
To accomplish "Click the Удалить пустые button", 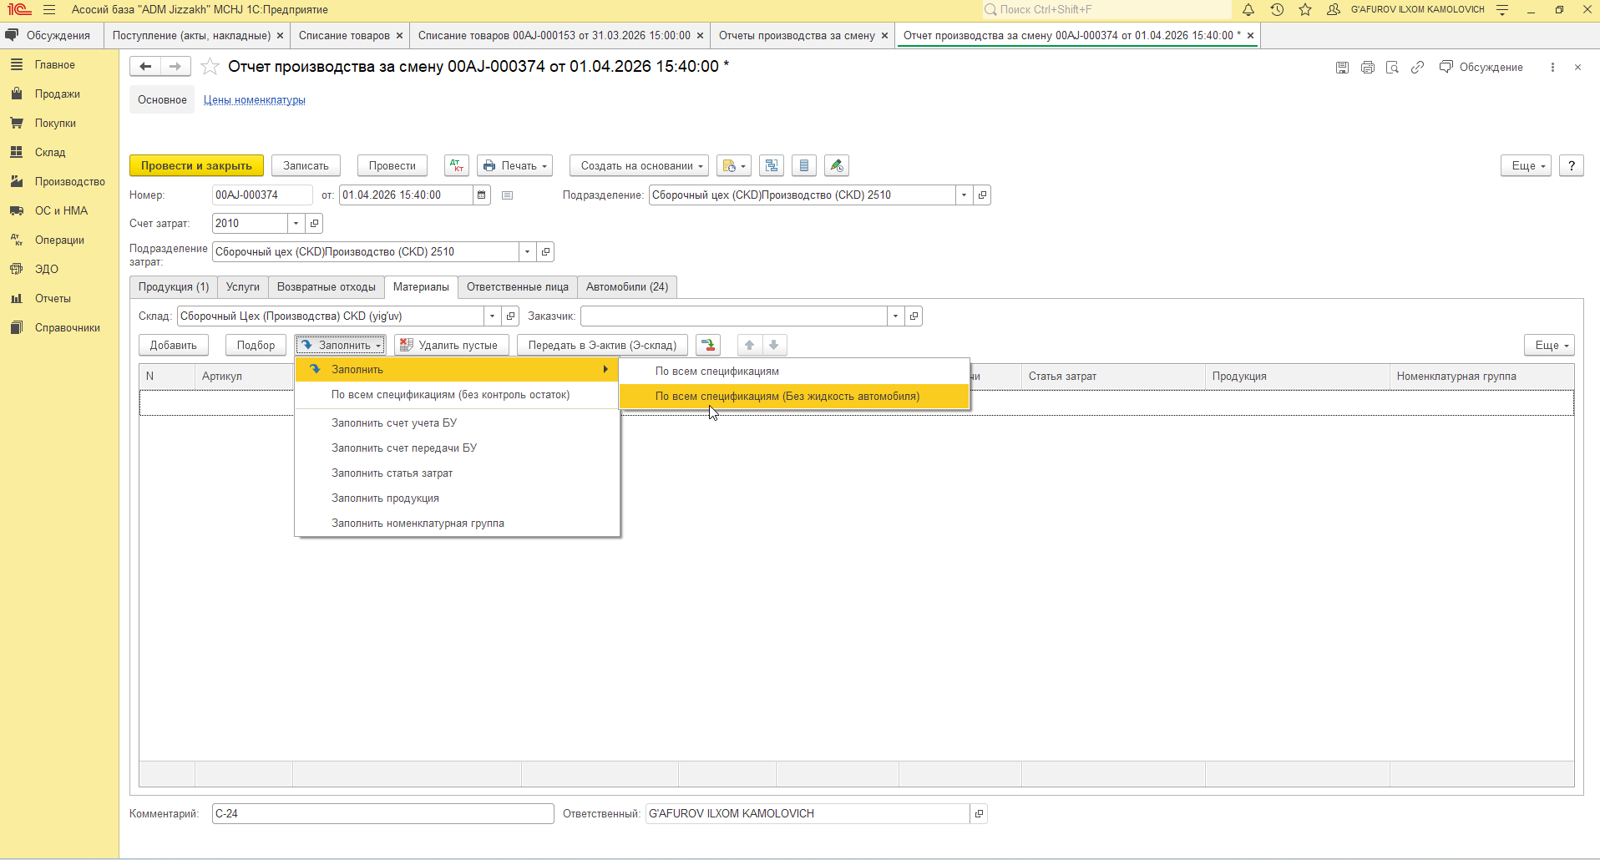I will [x=452, y=345].
